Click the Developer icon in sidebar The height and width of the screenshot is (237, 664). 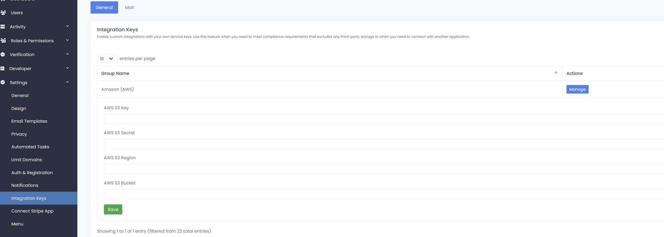point(3,68)
